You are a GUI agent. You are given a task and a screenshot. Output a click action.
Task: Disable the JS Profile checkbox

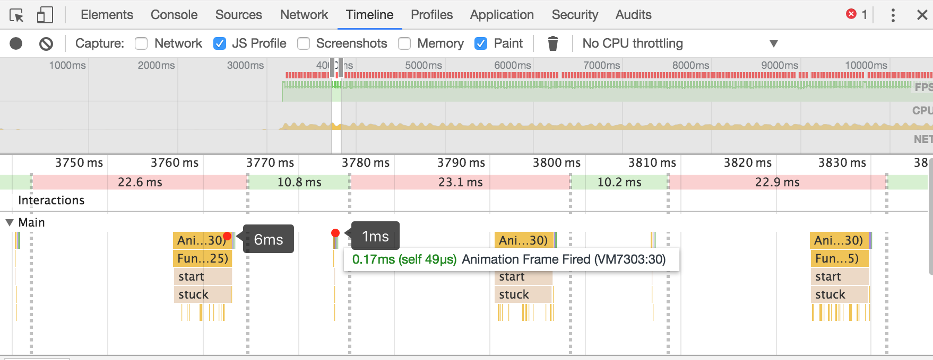point(220,43)
